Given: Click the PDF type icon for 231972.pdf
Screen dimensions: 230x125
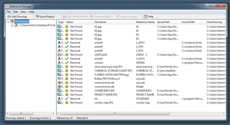Looking at the screenshot, I should pyautogui.click(x=60, y=54).
